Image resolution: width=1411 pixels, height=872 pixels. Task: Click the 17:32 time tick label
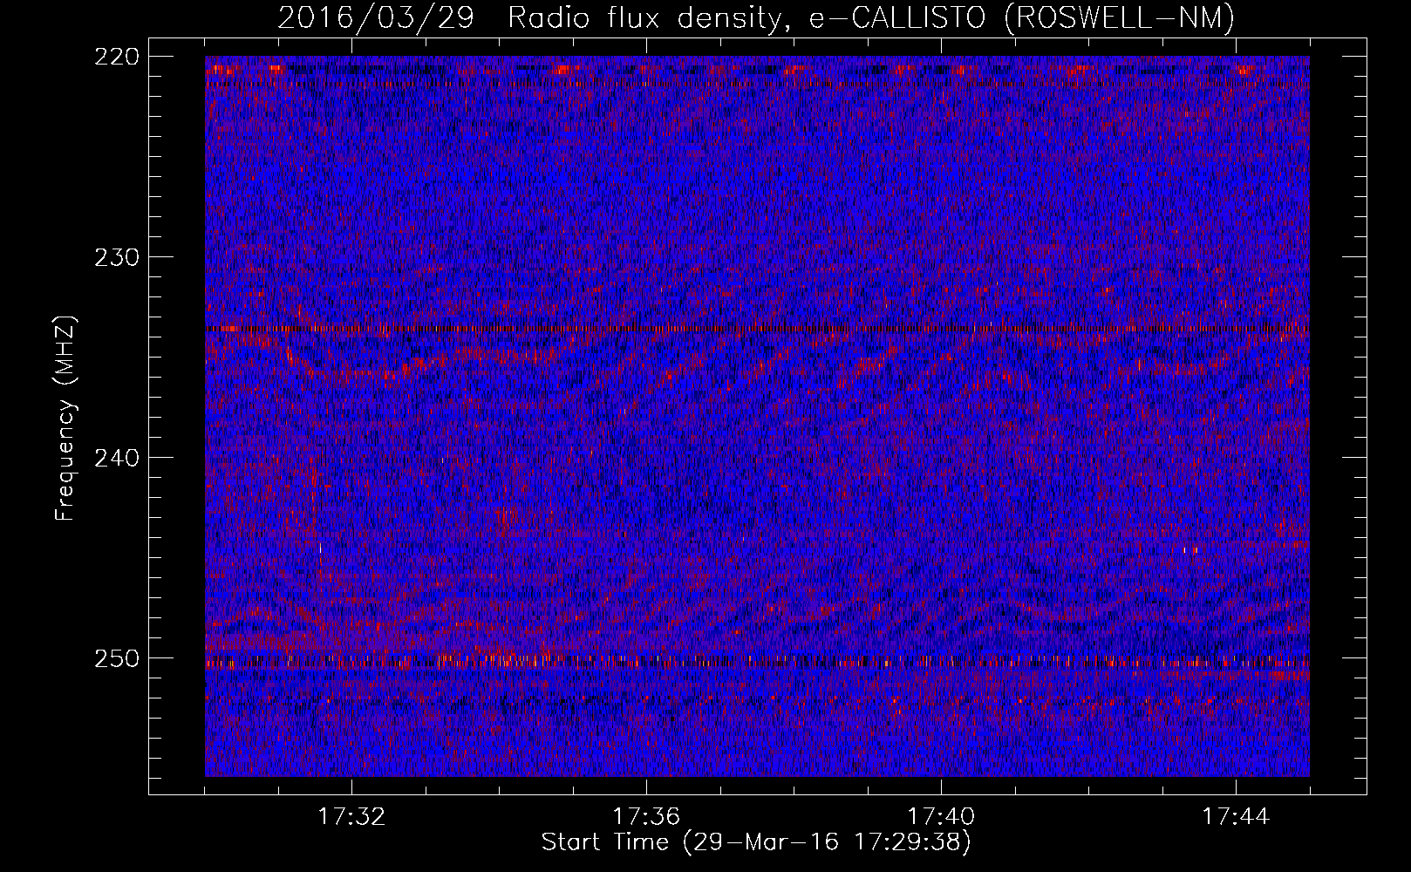351,817
